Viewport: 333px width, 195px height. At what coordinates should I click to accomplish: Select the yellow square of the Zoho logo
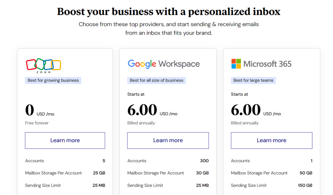(x=56, y=65)
